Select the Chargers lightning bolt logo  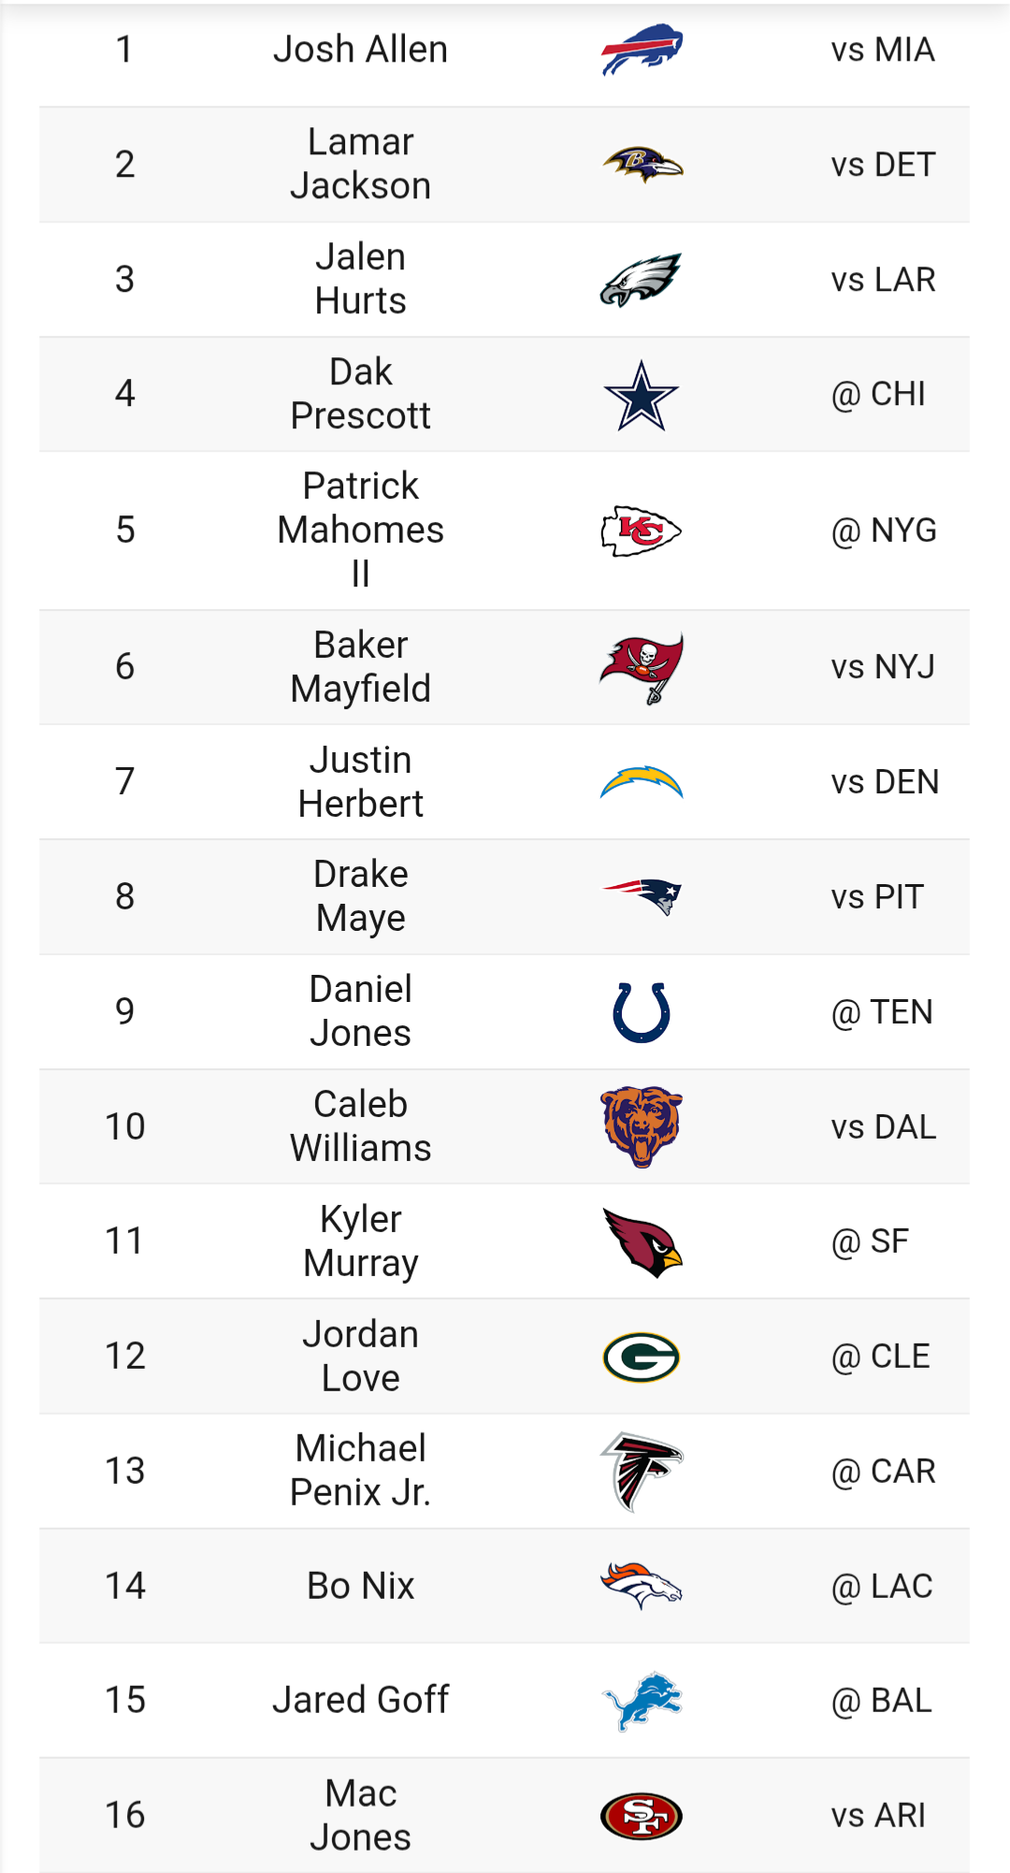[642, 782]
